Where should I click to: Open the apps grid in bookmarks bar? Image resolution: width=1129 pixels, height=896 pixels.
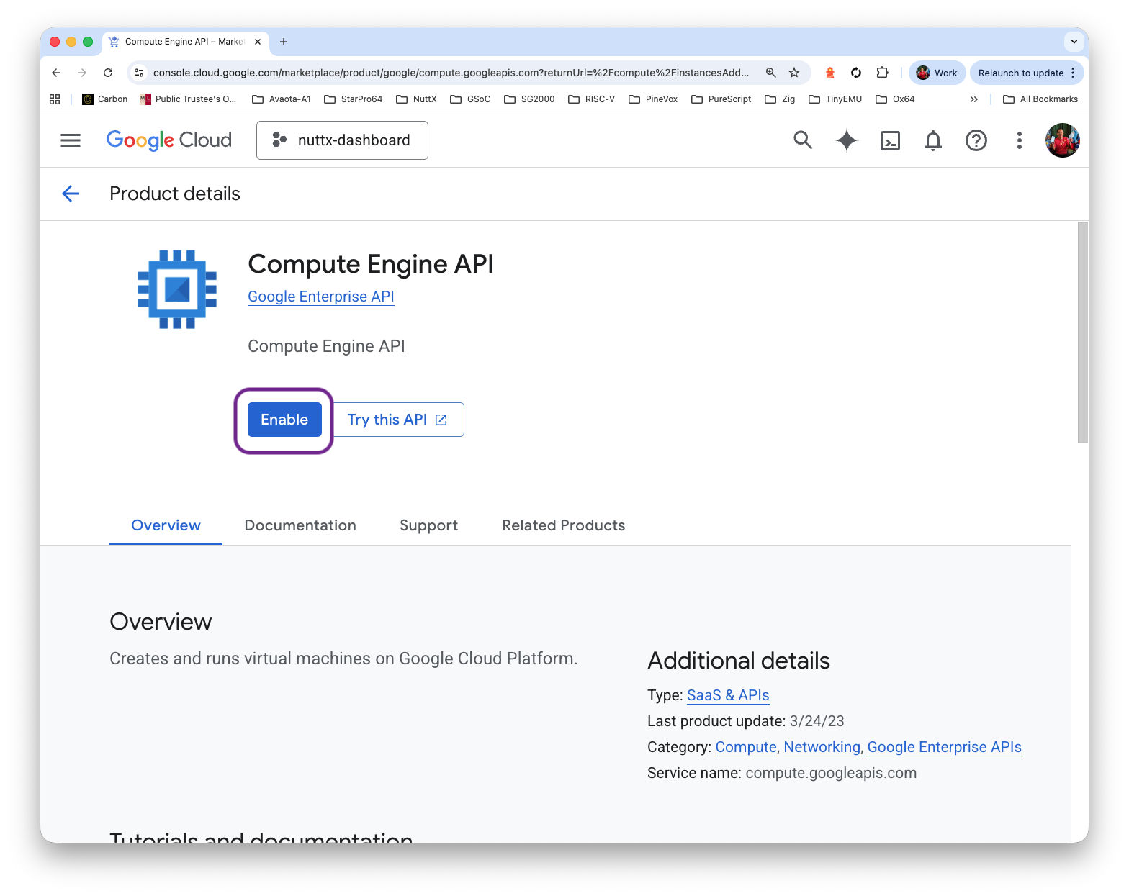(x=55, y=99)
